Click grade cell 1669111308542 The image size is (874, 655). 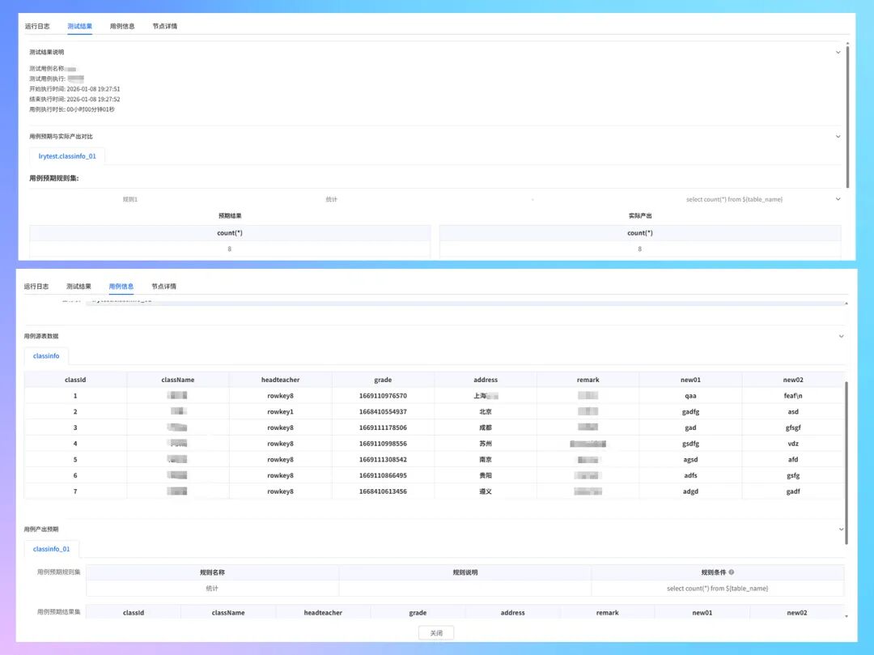pos(383,460)
